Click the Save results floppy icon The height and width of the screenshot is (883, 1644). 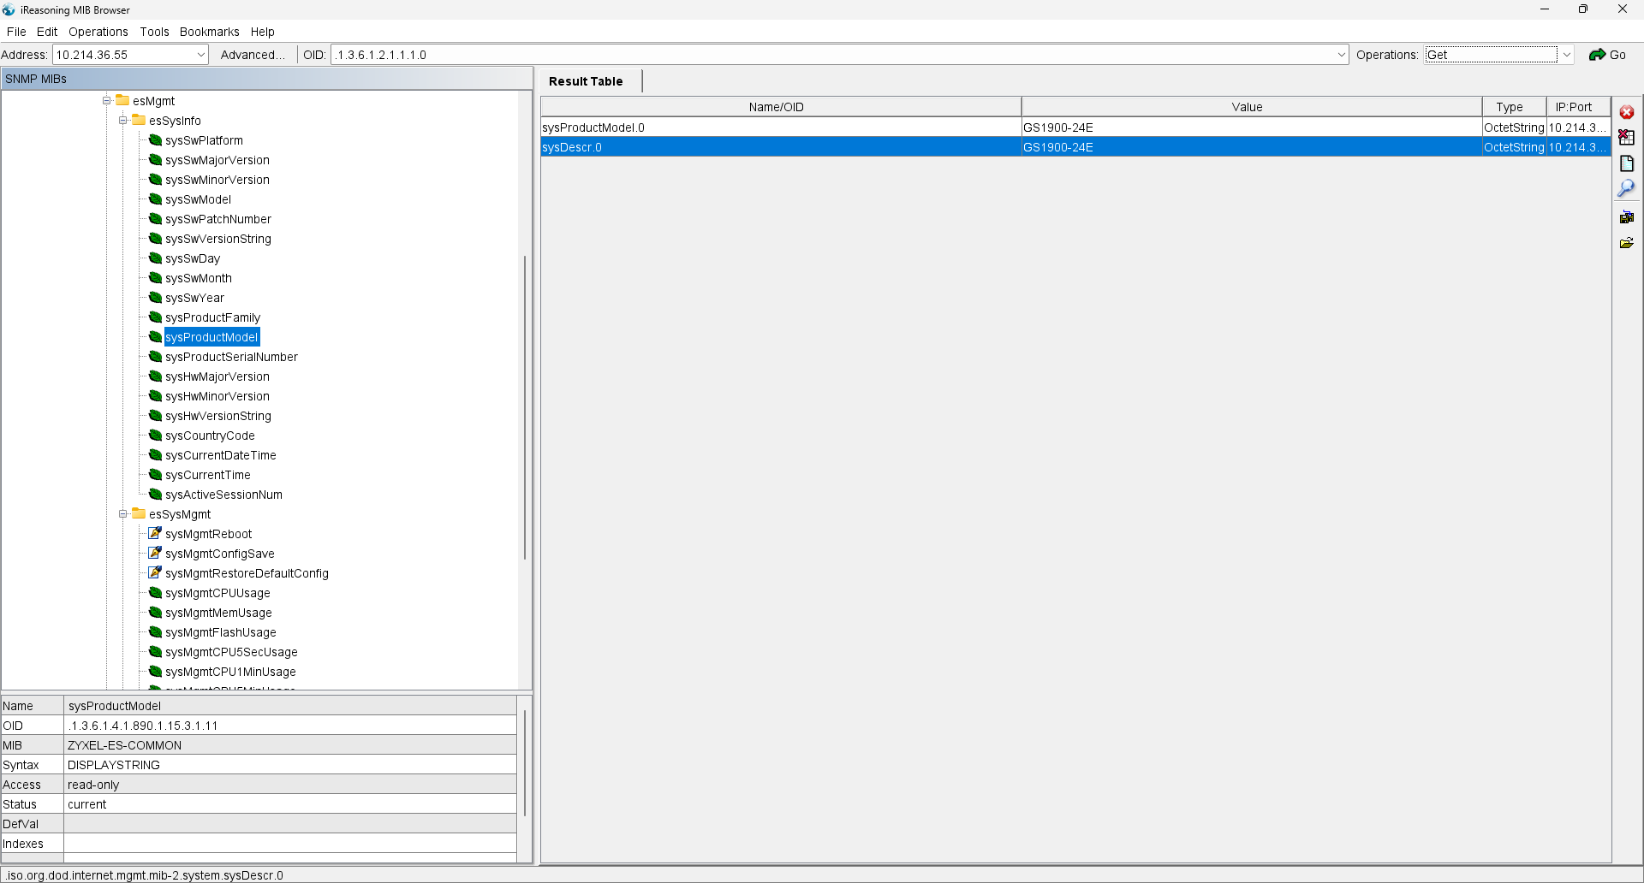click(x=1627, y=217)
